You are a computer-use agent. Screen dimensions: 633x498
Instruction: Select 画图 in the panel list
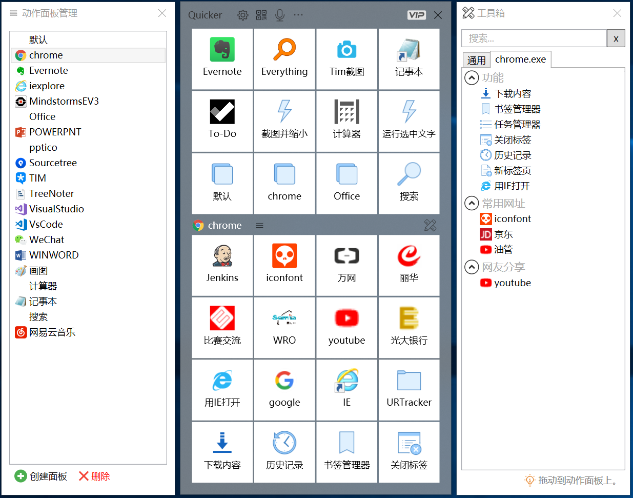point(88,271)
